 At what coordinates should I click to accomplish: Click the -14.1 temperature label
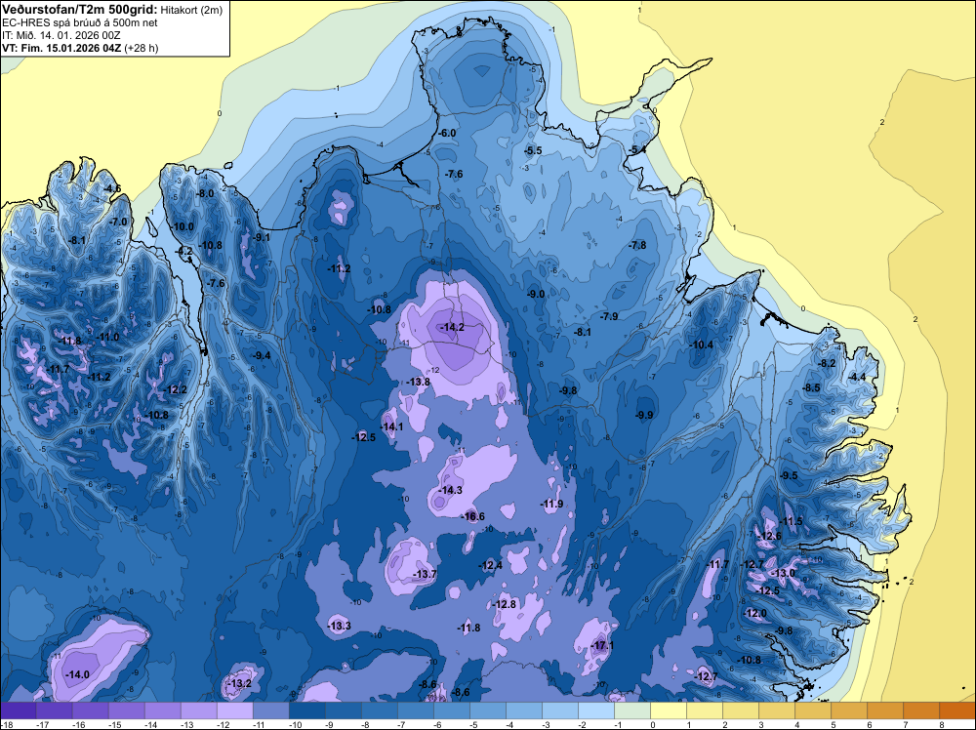tap(391, 426)
